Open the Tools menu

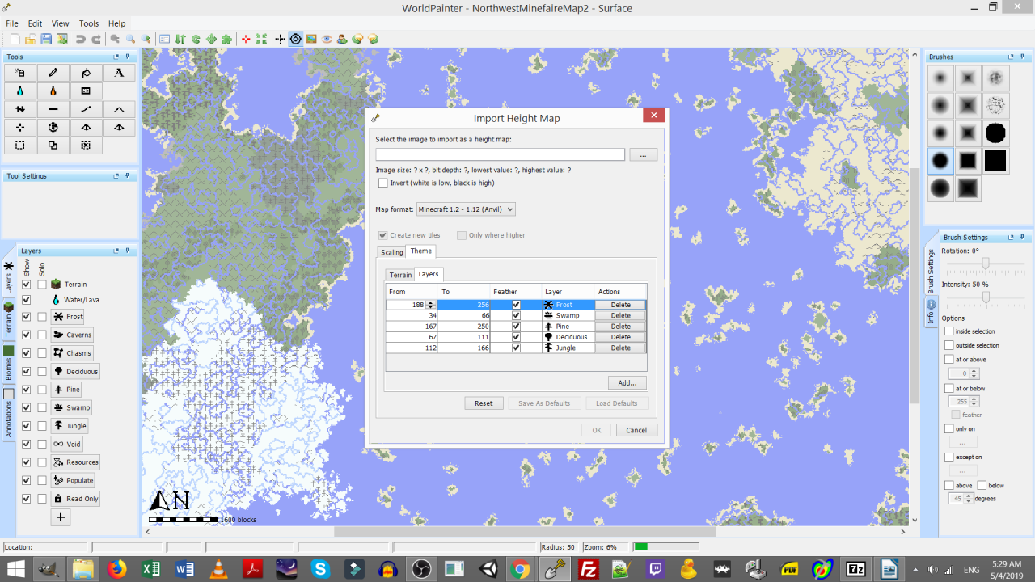point(88,23)
